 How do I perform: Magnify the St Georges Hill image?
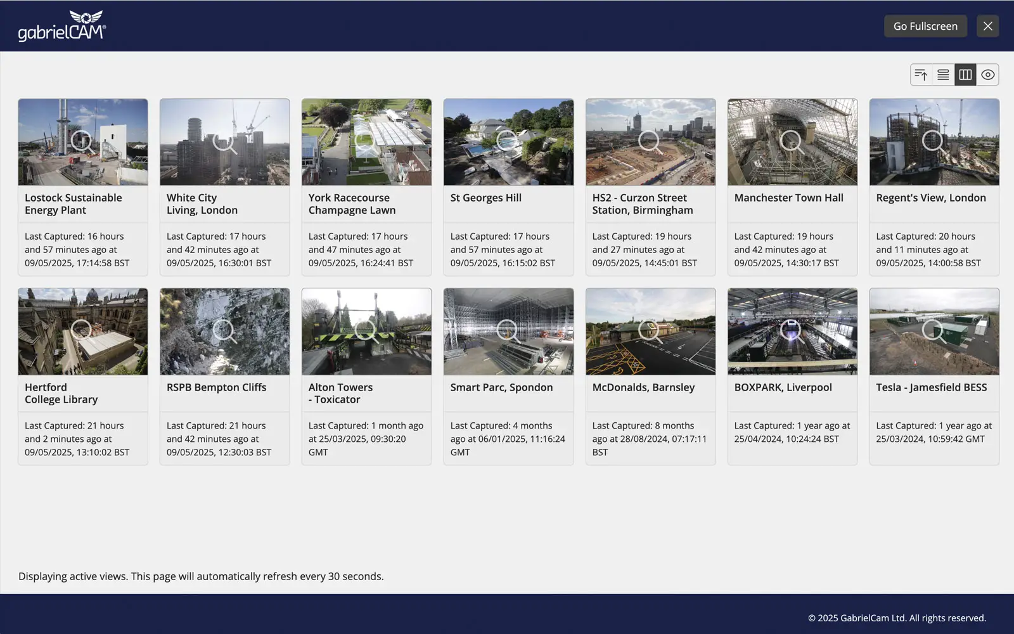[508, 142]
